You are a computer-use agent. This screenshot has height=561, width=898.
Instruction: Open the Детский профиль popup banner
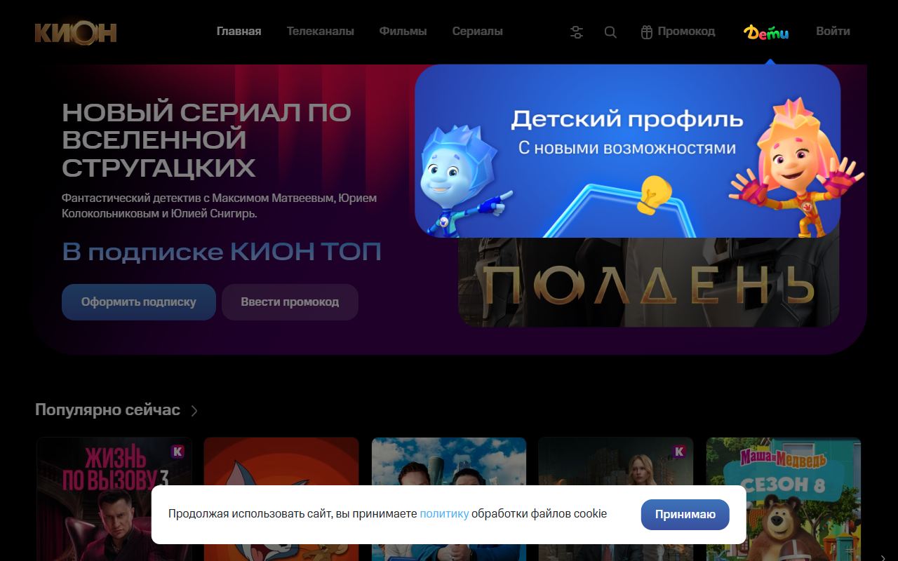pos(627,151)
